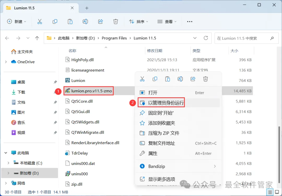Click the Cut icon in the toolbar

point(40,22)
